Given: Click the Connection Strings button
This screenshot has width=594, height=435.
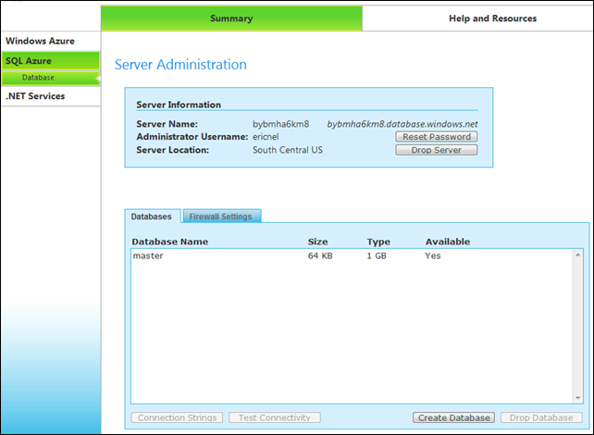Looking at the screenshot, I should click(x=178, y=417).
